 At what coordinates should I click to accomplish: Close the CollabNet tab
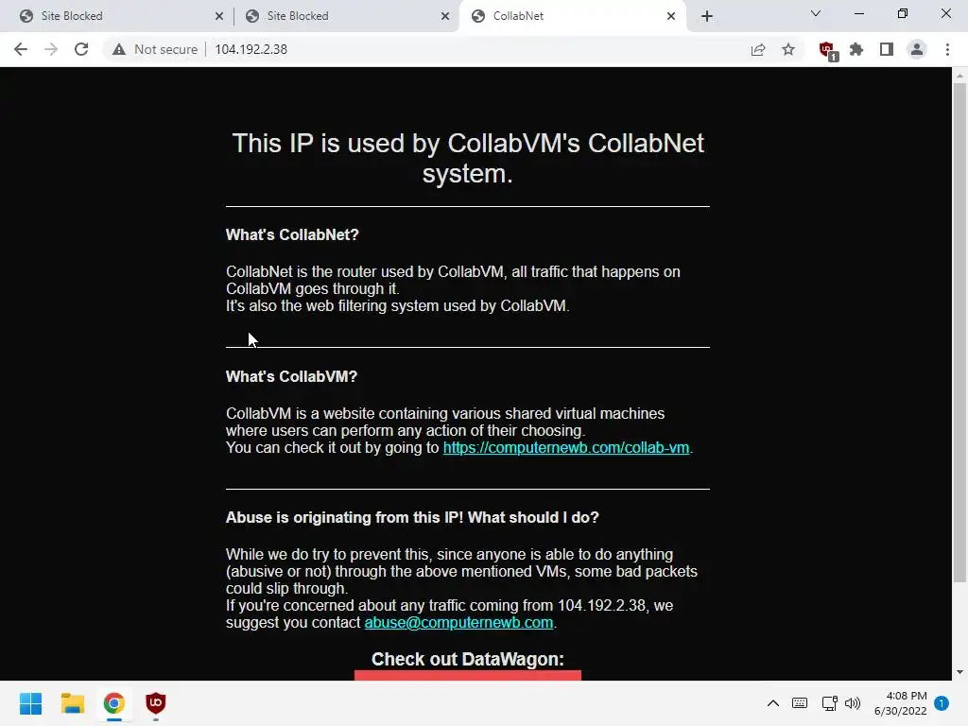671,16
